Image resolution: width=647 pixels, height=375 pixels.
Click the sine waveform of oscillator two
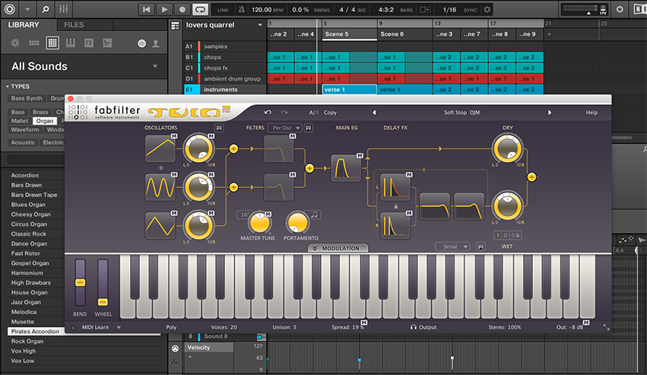pyautogui.click(x=160, y=186)
